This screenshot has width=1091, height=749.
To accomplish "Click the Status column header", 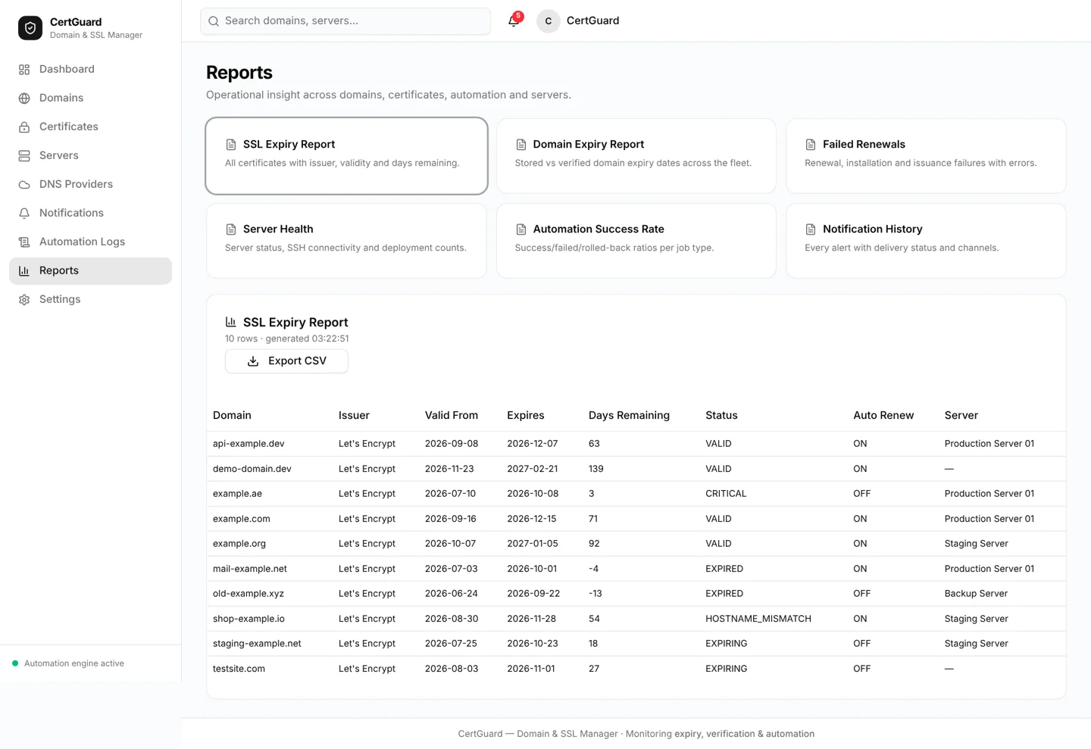I will [721, 416].
